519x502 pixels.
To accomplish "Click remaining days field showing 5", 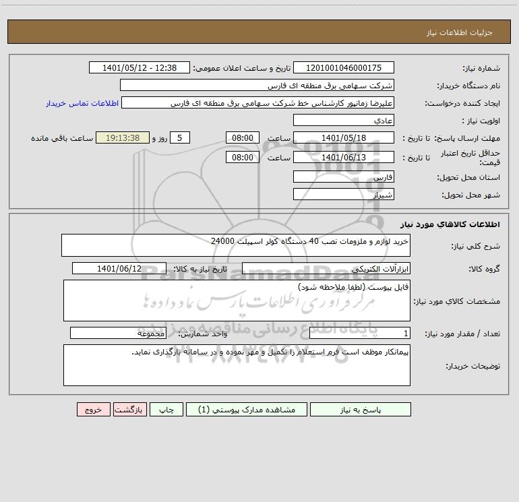I will click(x=180, y=137).
